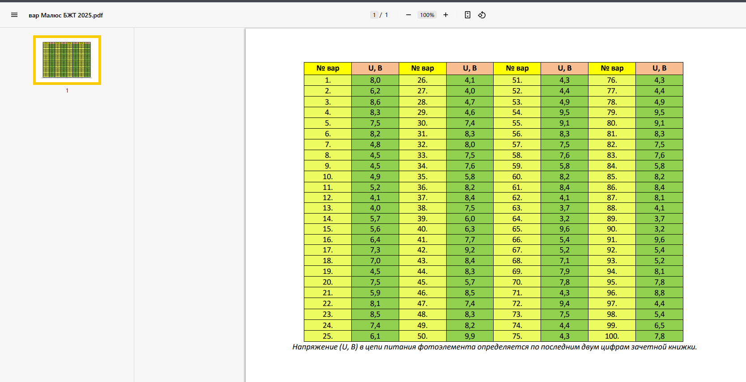Click the current page number field

[374, 15]
